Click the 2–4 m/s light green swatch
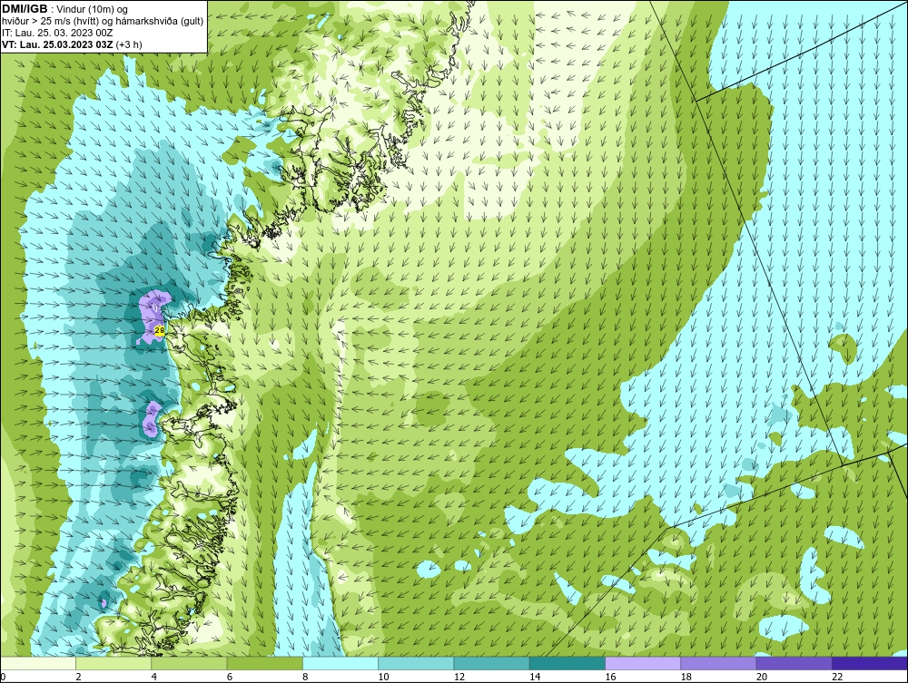The height and width of the screenshot is (683, 908). pos(113,663)
